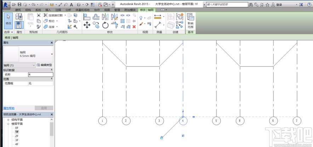The width and height of the screenshot is (313, 147).
Task: Select the Offset tool icon
Action: pyautogui.click(x=96, y=17)
